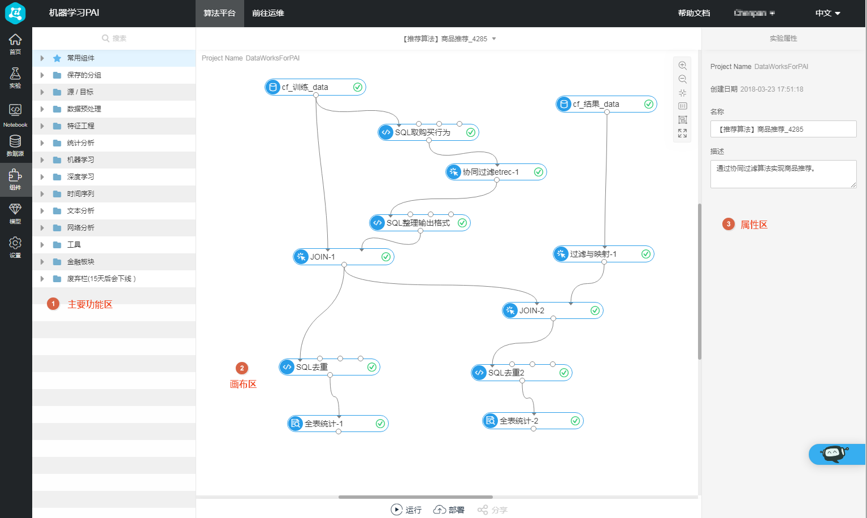Click the 运行 run button
Viewport: 867px width, 518px height.
406,510
